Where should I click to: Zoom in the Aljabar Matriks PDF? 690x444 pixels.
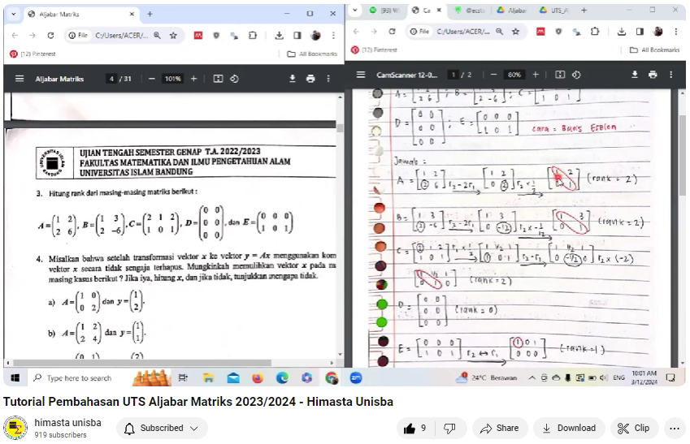tap(193, 79)
